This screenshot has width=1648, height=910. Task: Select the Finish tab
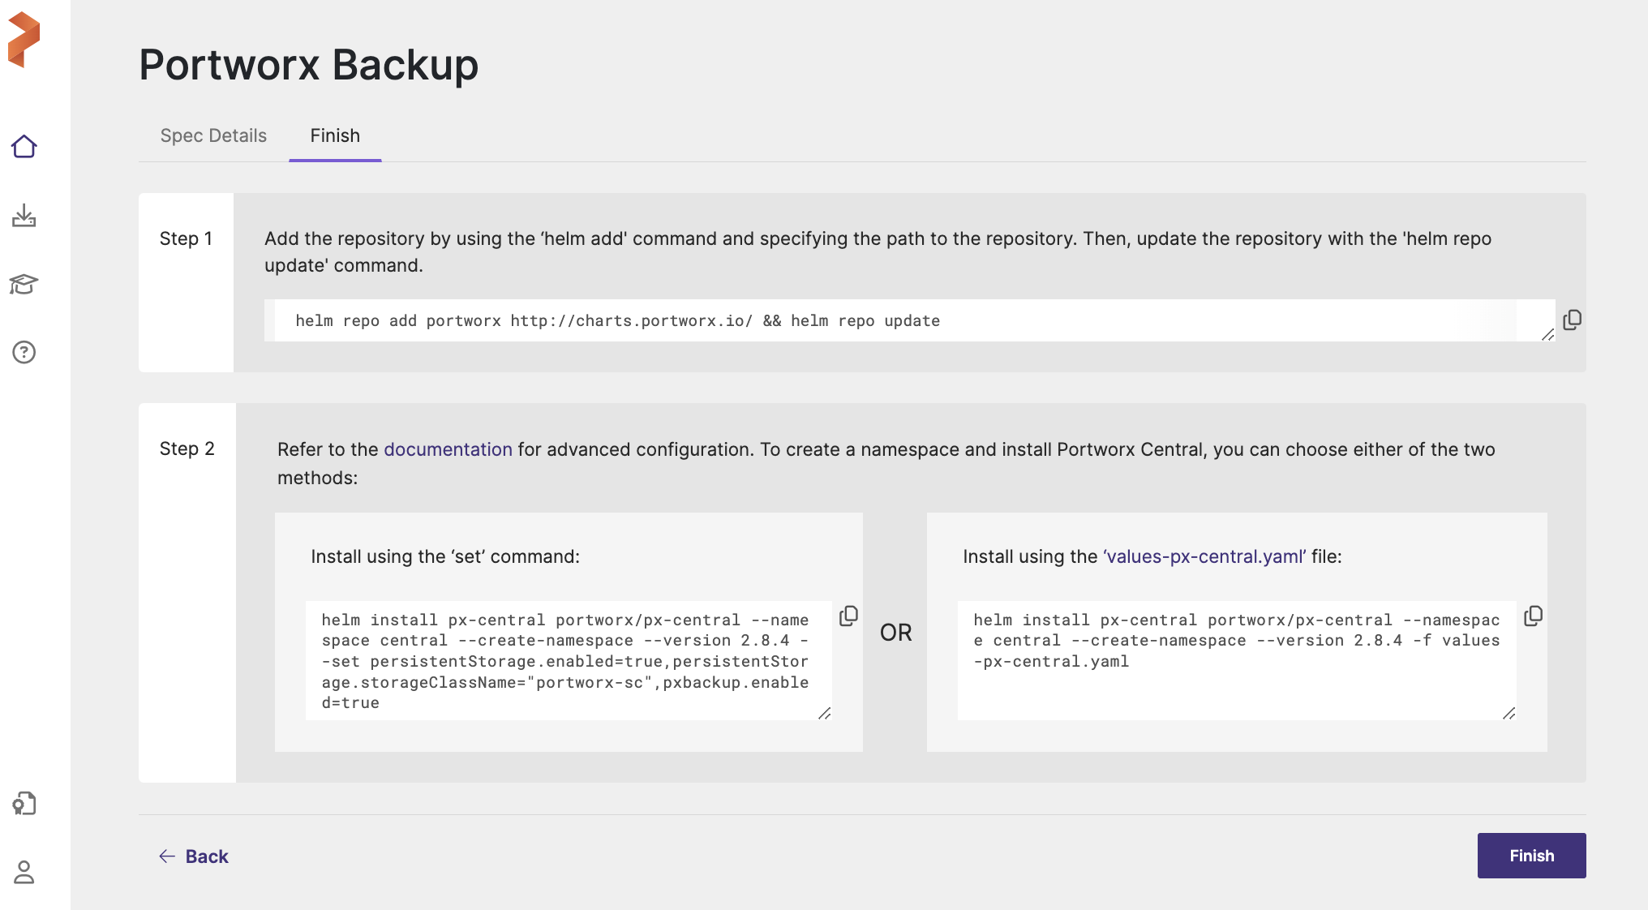[x=335, y=135]
